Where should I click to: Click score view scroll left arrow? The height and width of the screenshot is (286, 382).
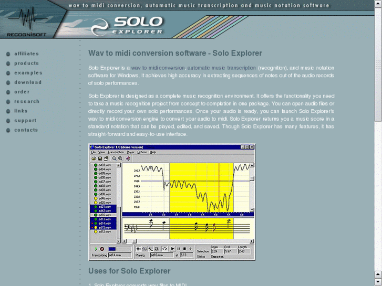pos(124,241)
